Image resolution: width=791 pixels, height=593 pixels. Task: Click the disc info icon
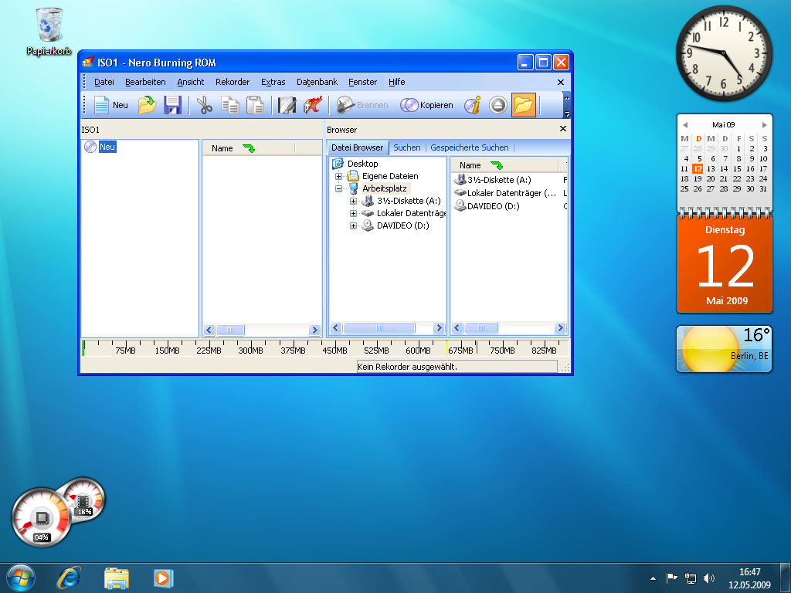click(x=473, y=105)
